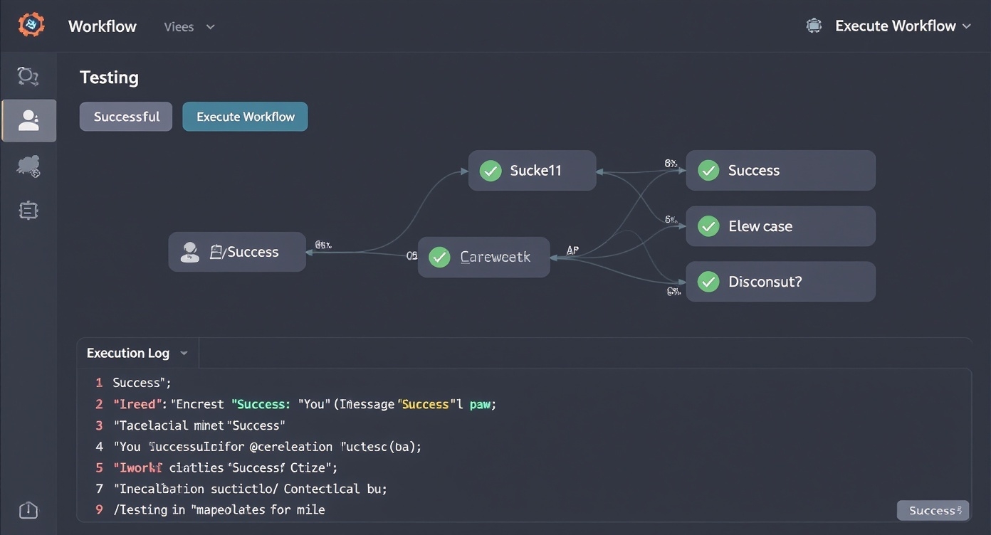Click the Success status badge in log
991x535 pixels.
[x=933, y=510]
